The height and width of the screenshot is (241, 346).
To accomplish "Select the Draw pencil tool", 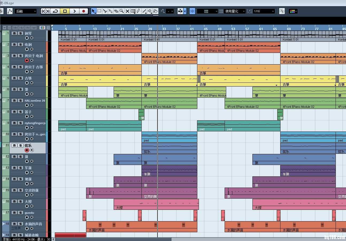I will (x=138, y=11).
